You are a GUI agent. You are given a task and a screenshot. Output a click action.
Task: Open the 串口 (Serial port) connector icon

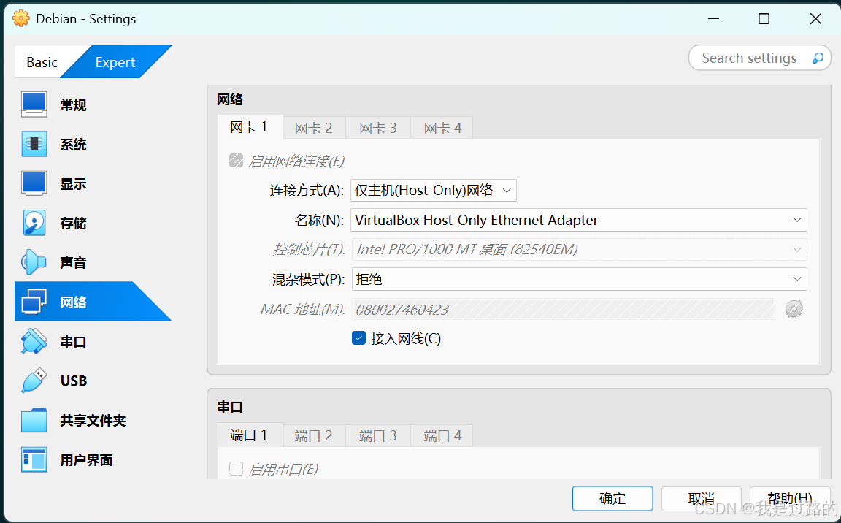tap(34, 341)
